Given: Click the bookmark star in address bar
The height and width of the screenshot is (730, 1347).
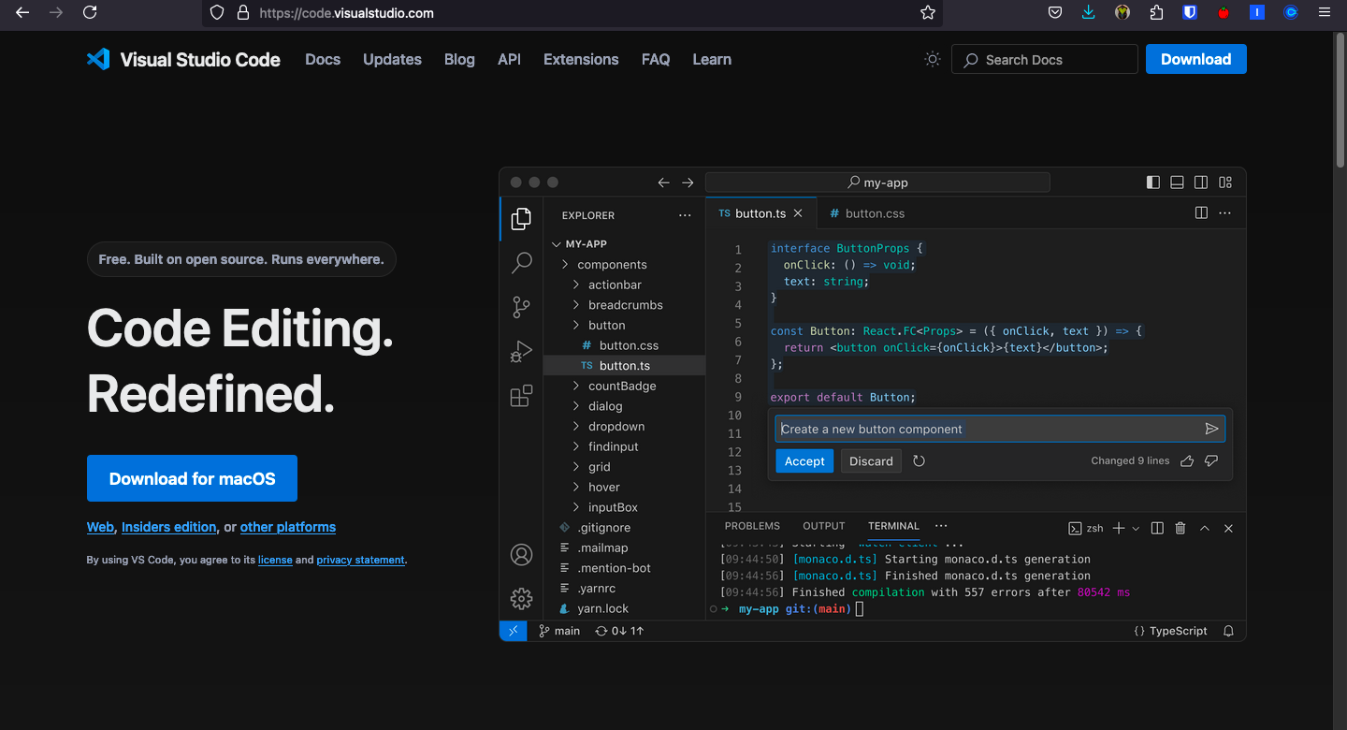Looking at the screenshot, I should (927, 13).
